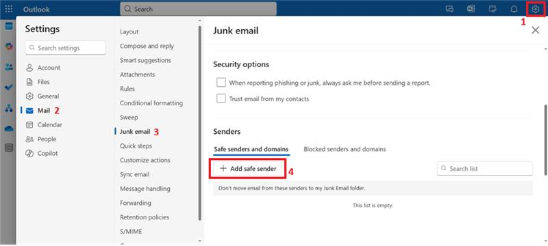This screenshot has width=548, height=246.
Task: Click the Junk email pane scrollbar
Action: coord(545,139)
